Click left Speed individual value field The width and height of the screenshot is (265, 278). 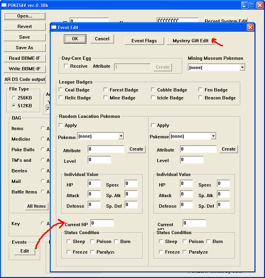(131, 184)
